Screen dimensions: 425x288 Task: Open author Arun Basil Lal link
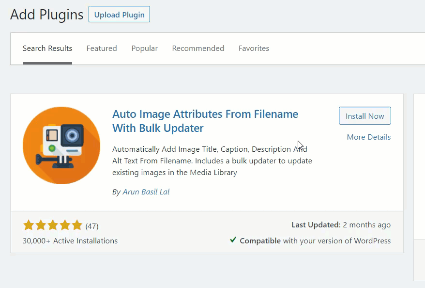146,192
